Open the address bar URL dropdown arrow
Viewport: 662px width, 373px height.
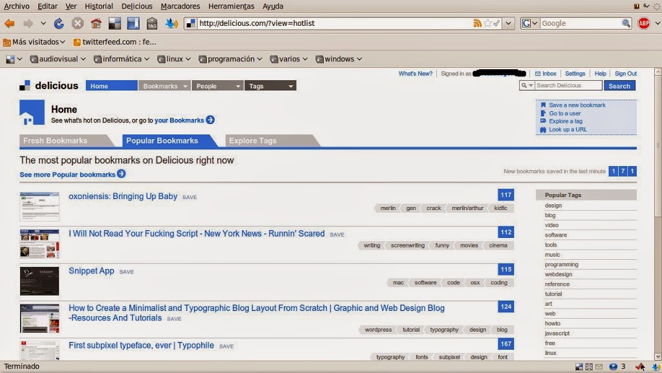point(508,24)
